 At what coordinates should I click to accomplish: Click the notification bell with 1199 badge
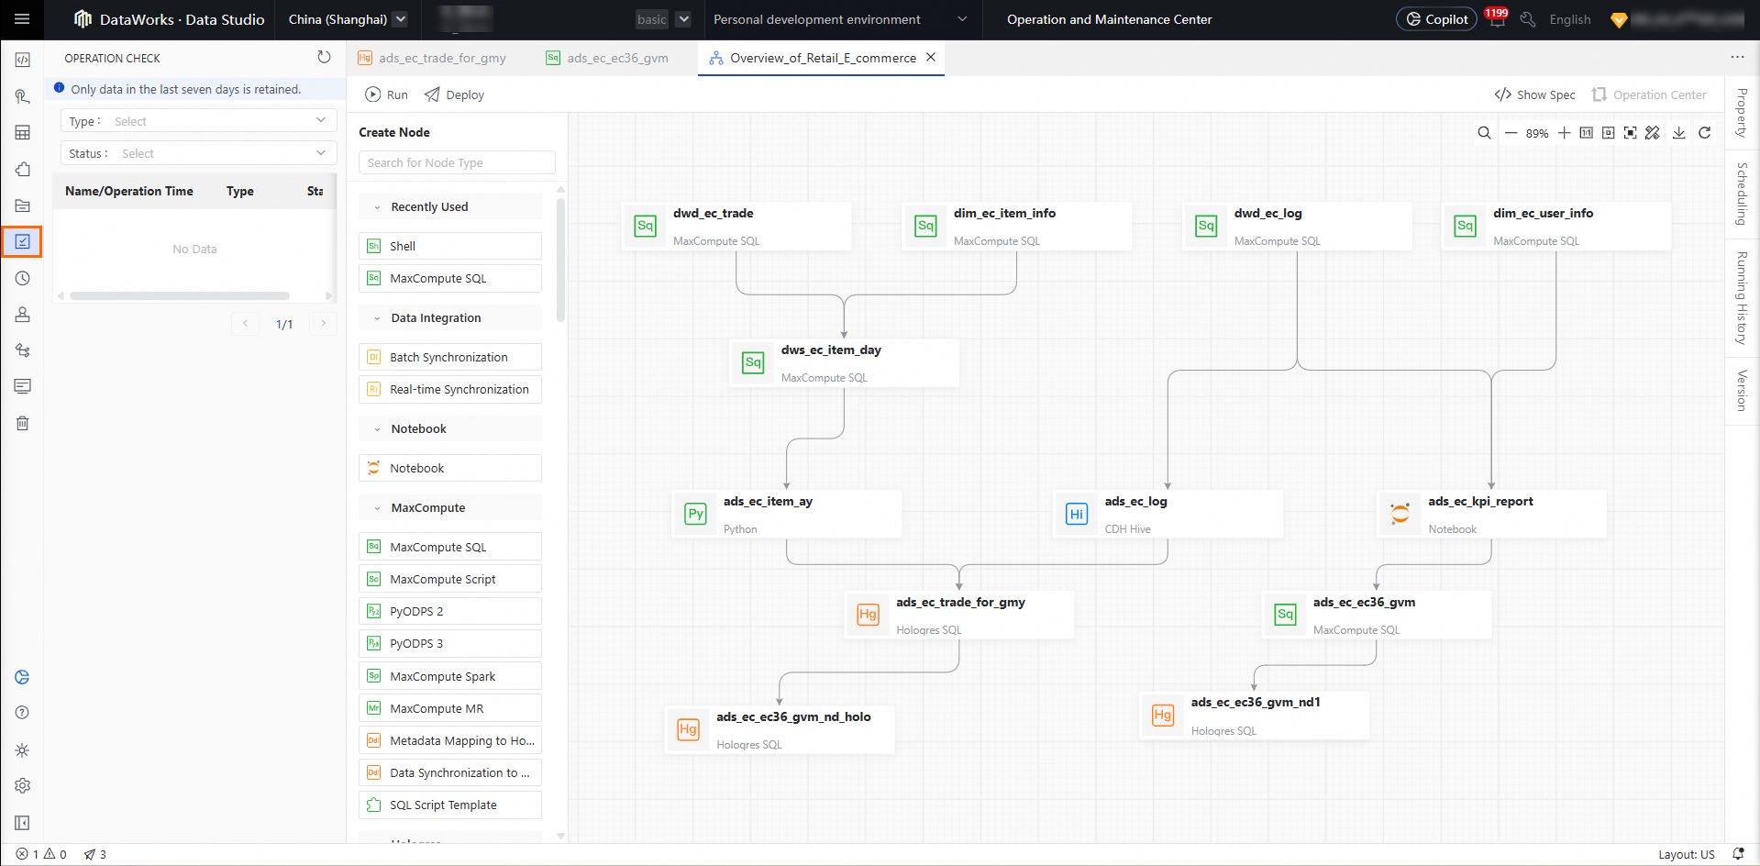pos(1497,19)
